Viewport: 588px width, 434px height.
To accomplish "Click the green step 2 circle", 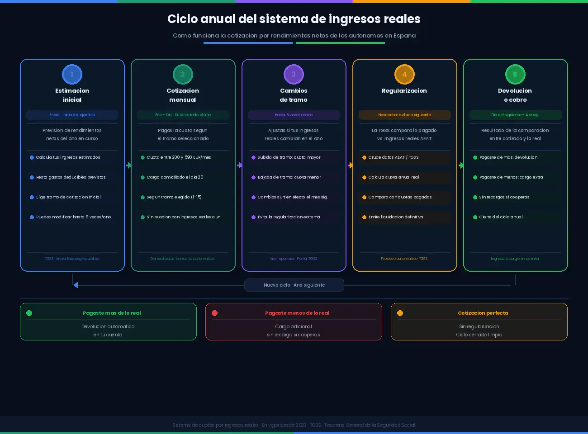I will (x=183, y=75).
